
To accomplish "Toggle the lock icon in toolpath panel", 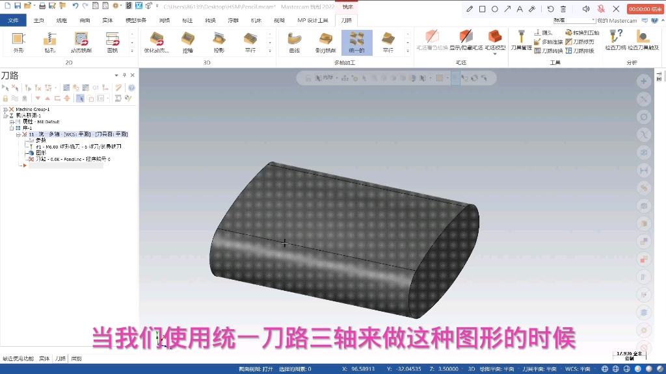I will click(x=6, y=98).
